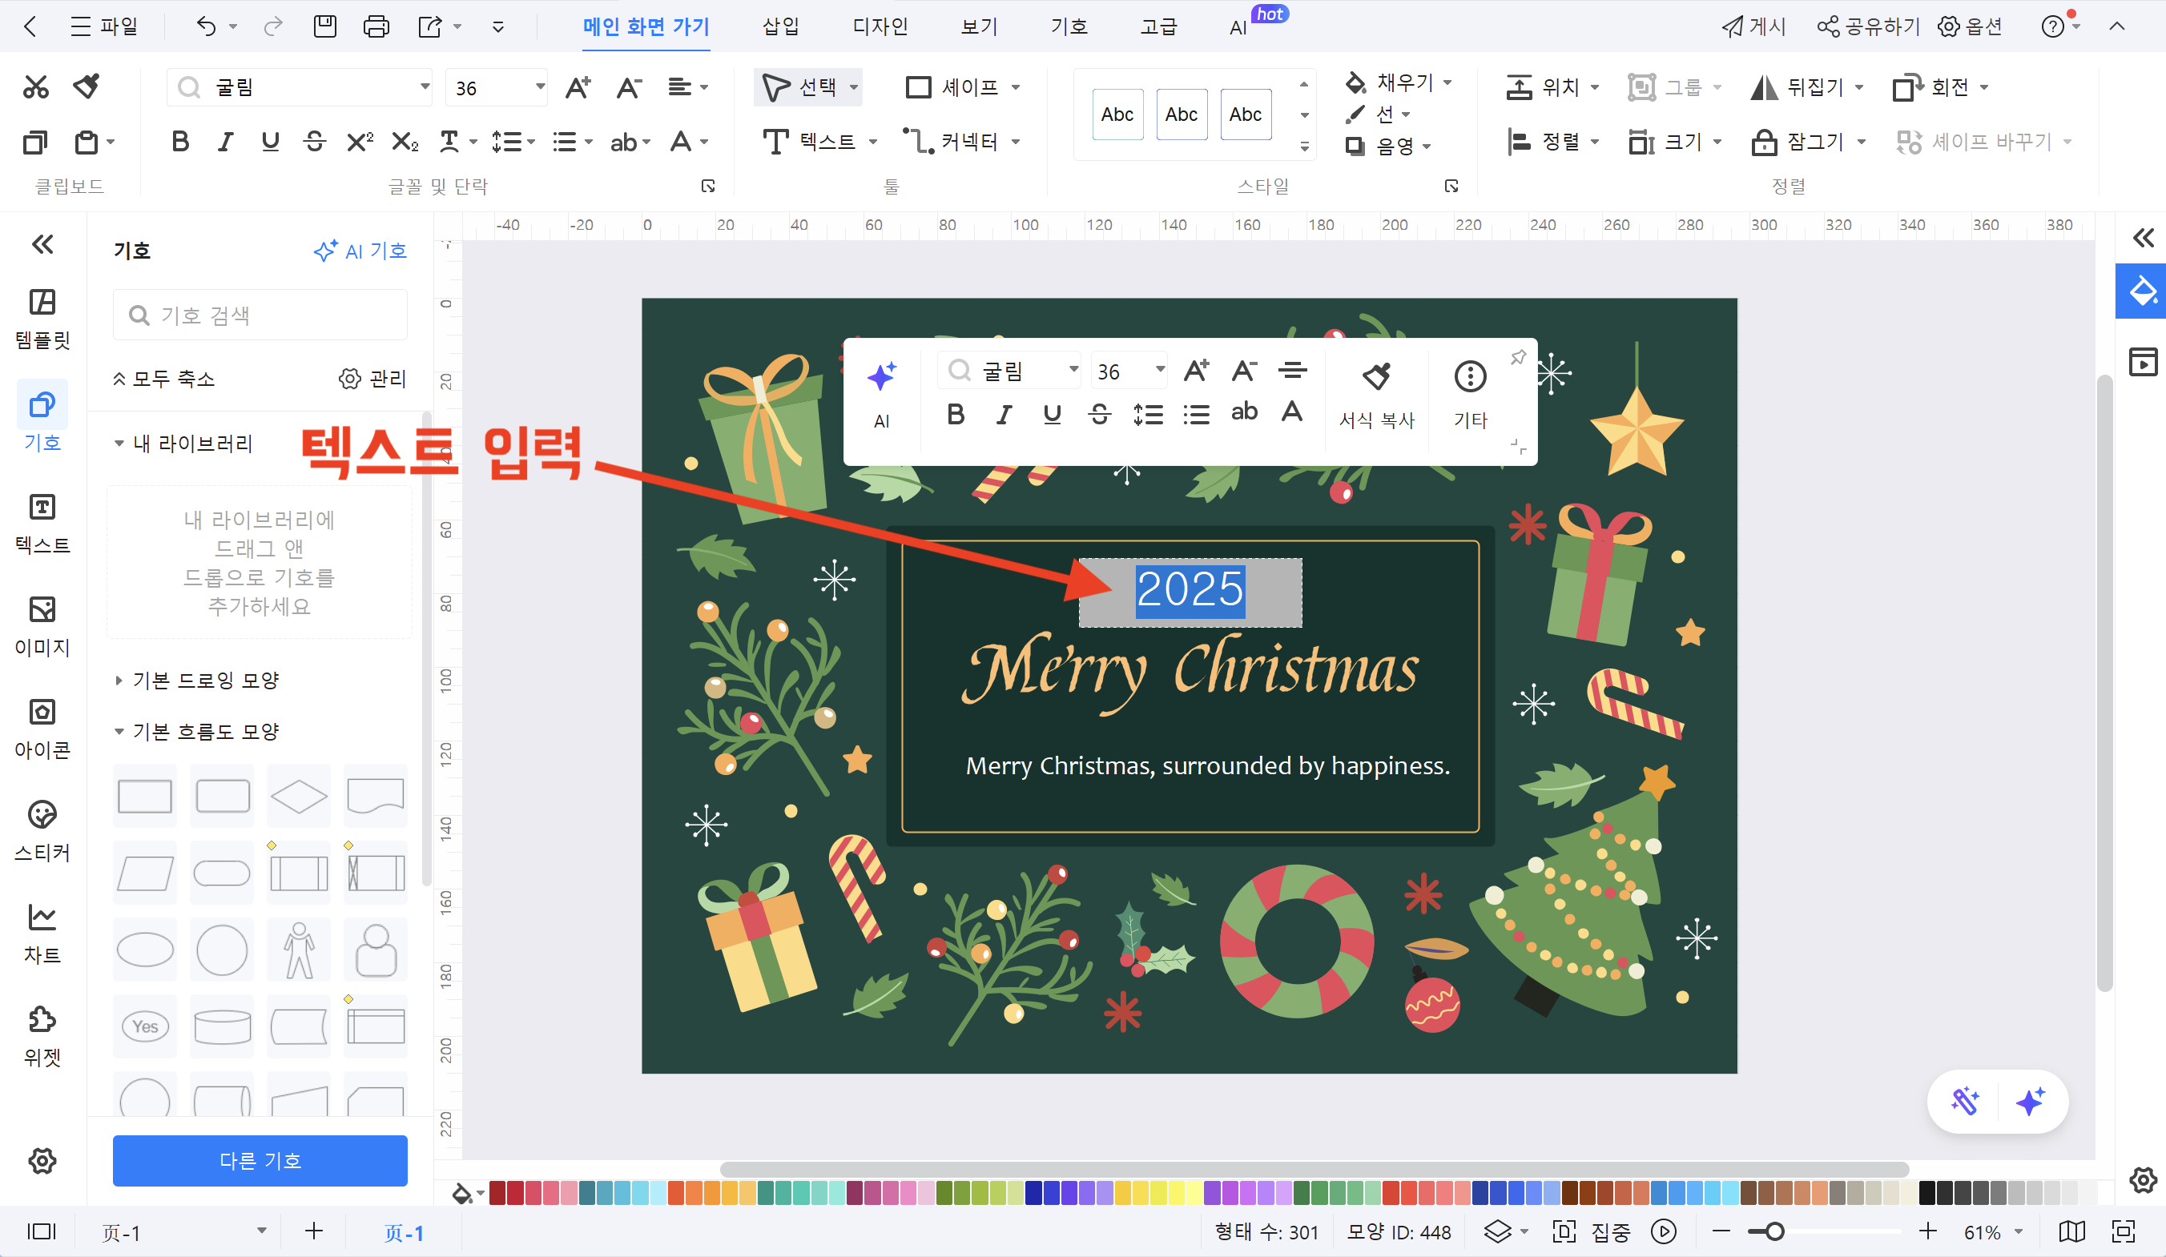Click the 기호 검색 search field

pyautogui.click(x=258, y=315)
